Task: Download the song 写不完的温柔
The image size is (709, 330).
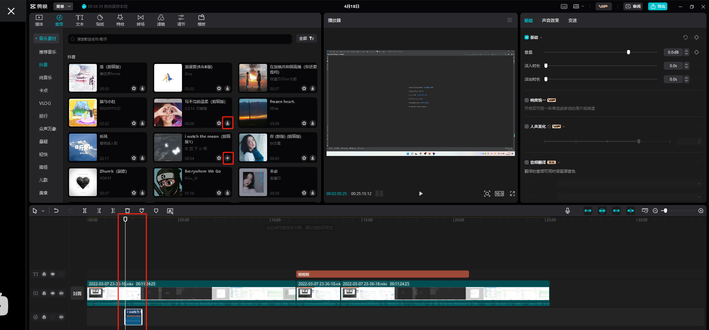Action: tap(228, 123)
